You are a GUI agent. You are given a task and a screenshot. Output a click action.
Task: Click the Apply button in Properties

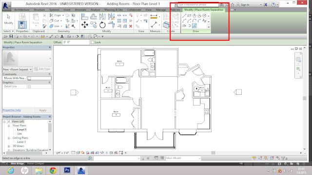(42, 110)
